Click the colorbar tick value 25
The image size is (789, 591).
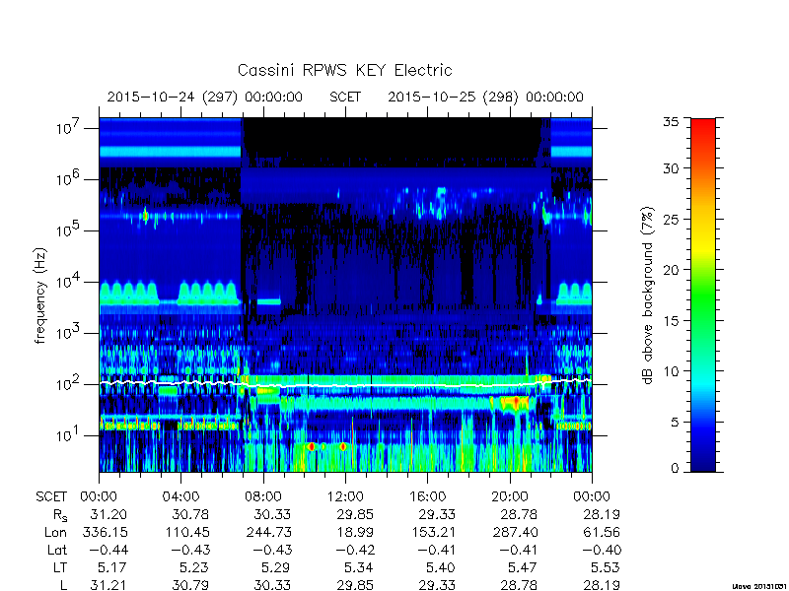click(x=671, y=219)
